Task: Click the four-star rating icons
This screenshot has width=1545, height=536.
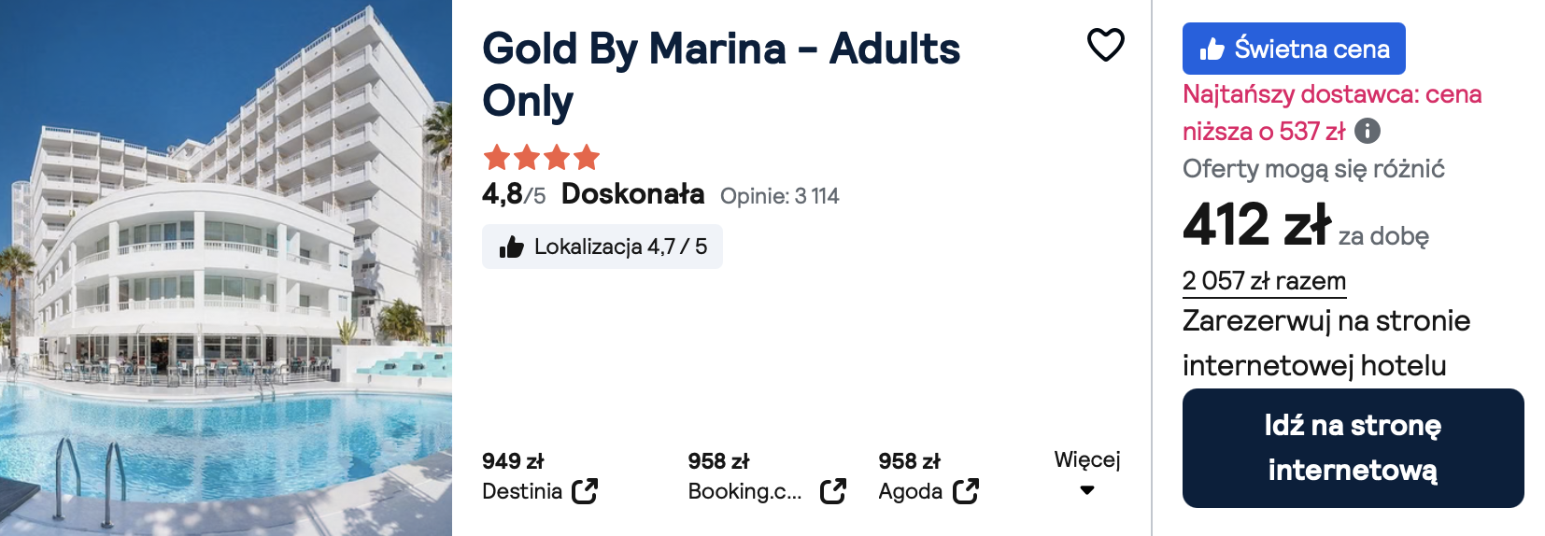Action: coord(541,157)
